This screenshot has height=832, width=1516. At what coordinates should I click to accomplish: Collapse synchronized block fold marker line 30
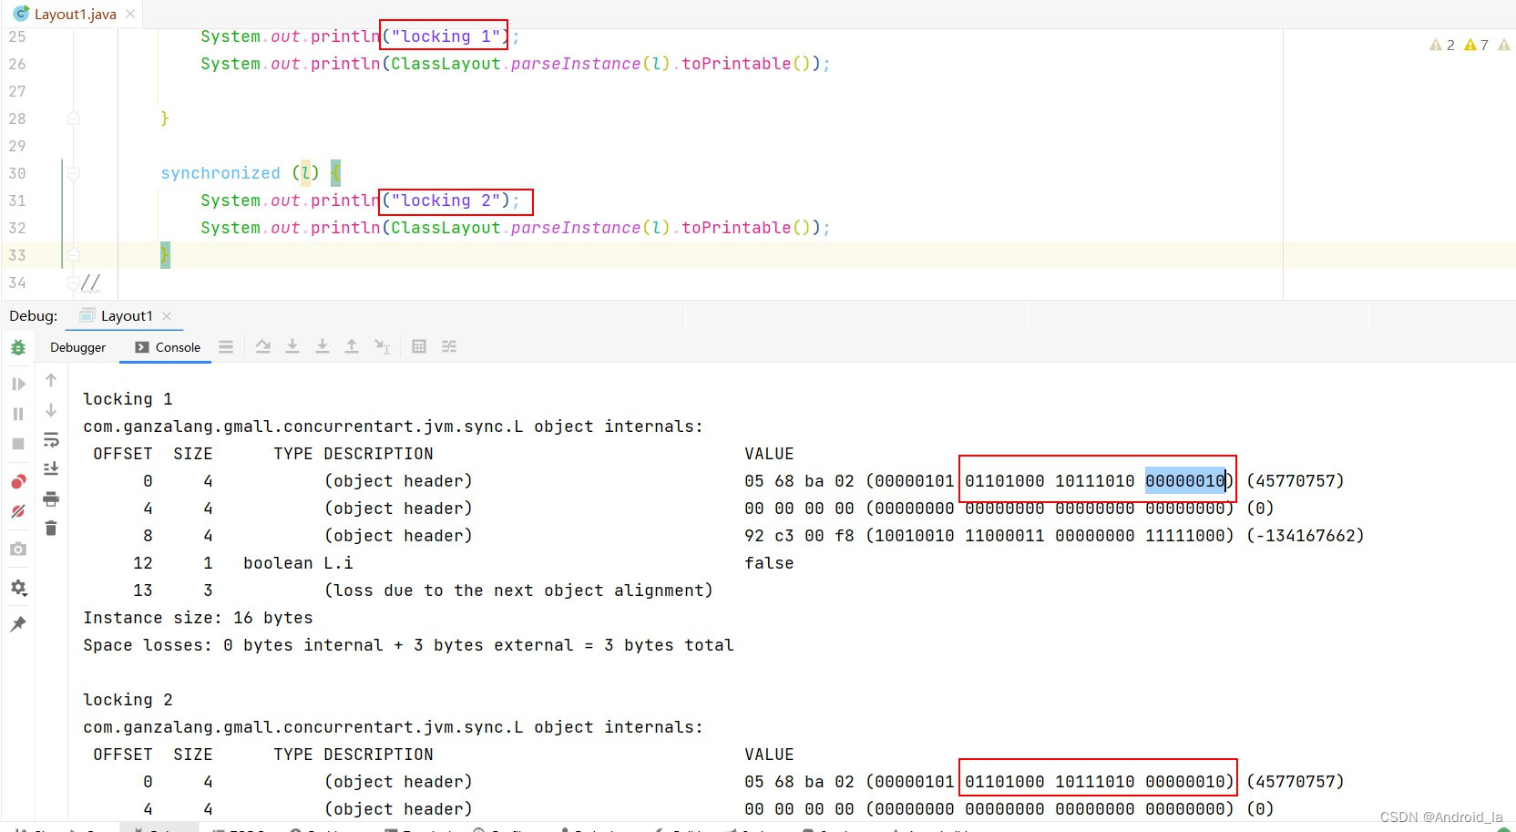74,173
